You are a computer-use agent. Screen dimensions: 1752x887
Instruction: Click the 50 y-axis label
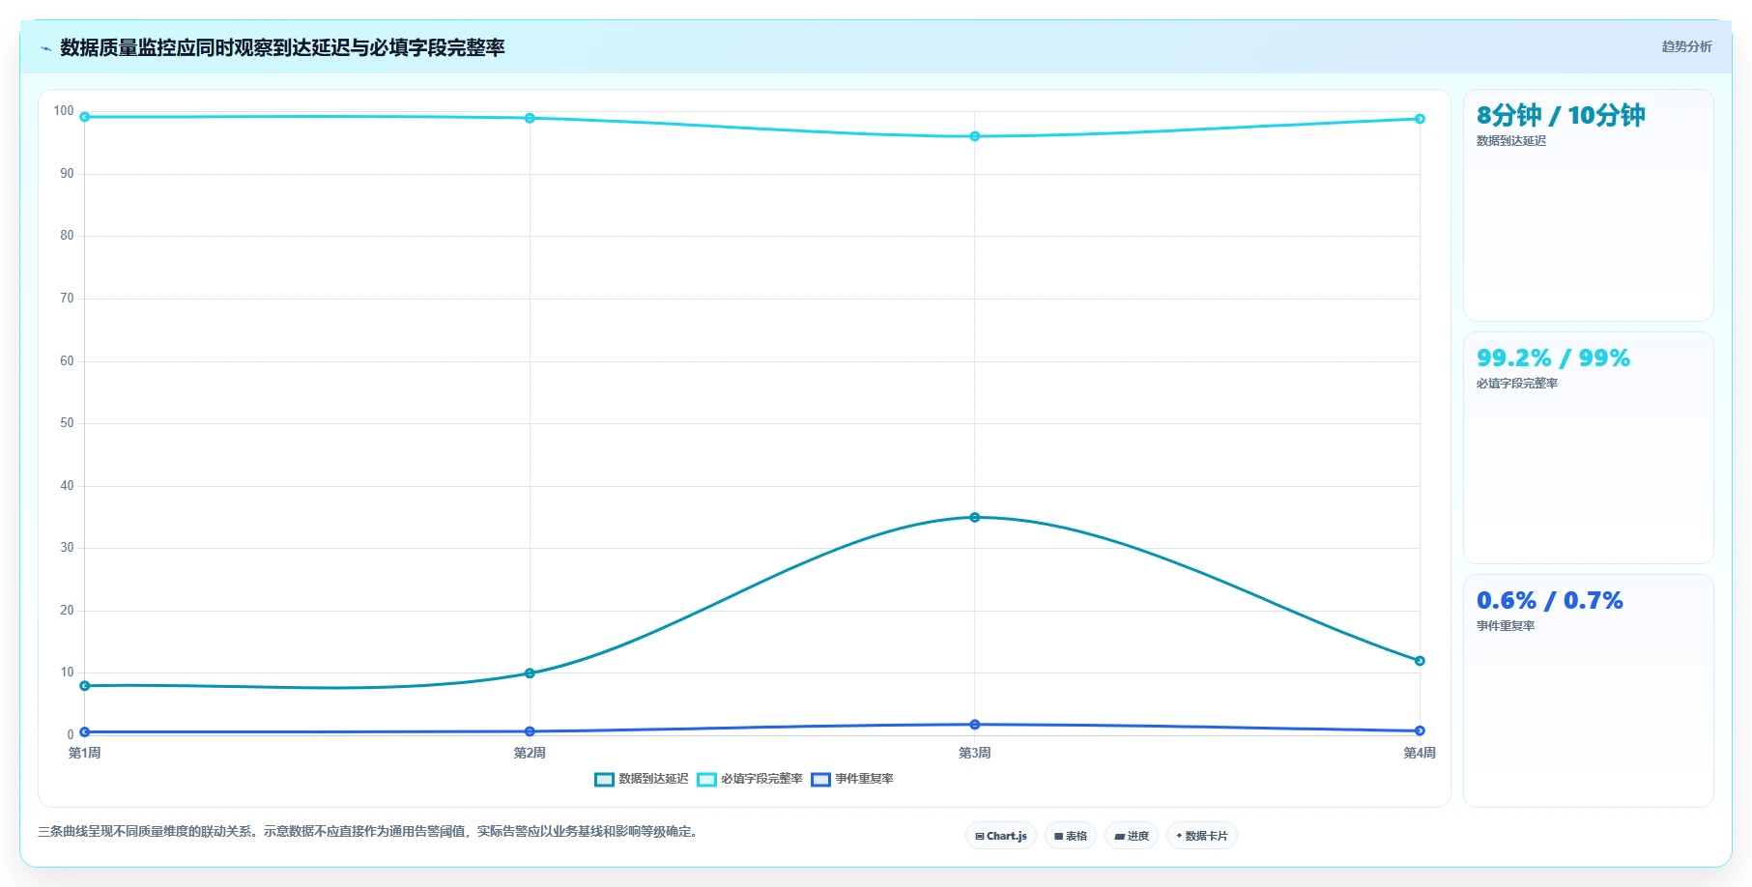point(67,423)
